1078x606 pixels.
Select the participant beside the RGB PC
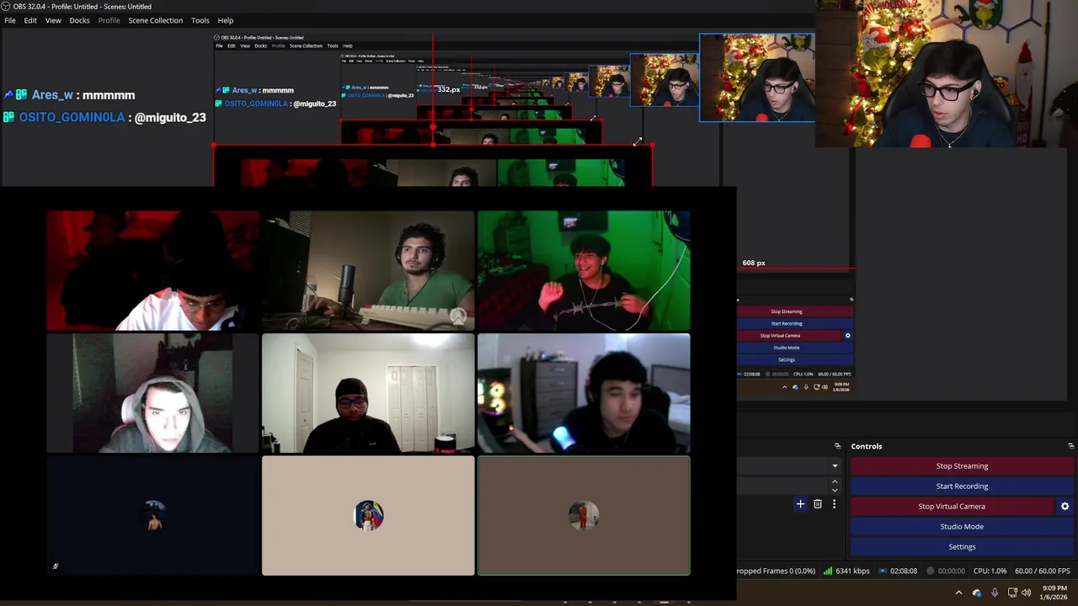tap(584, 393)
